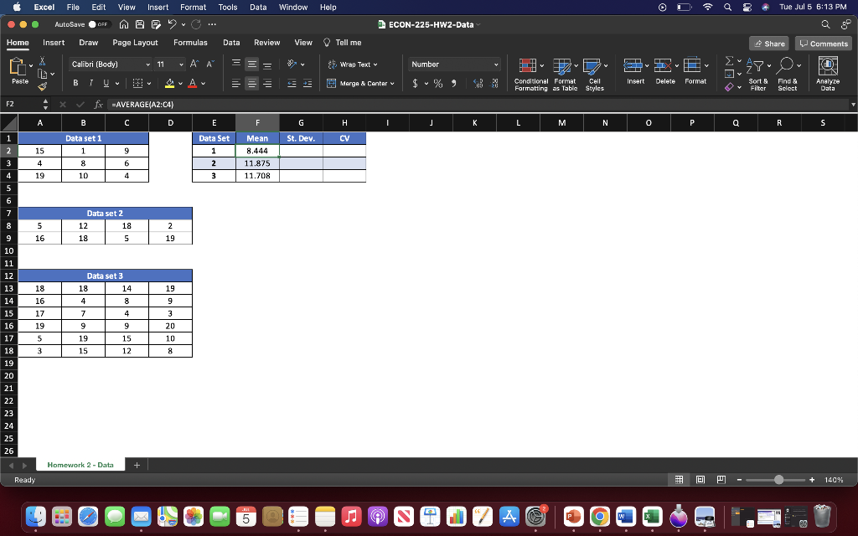
Task: Toggle Center horizontal alignment
Action: (x=251, y=83)
